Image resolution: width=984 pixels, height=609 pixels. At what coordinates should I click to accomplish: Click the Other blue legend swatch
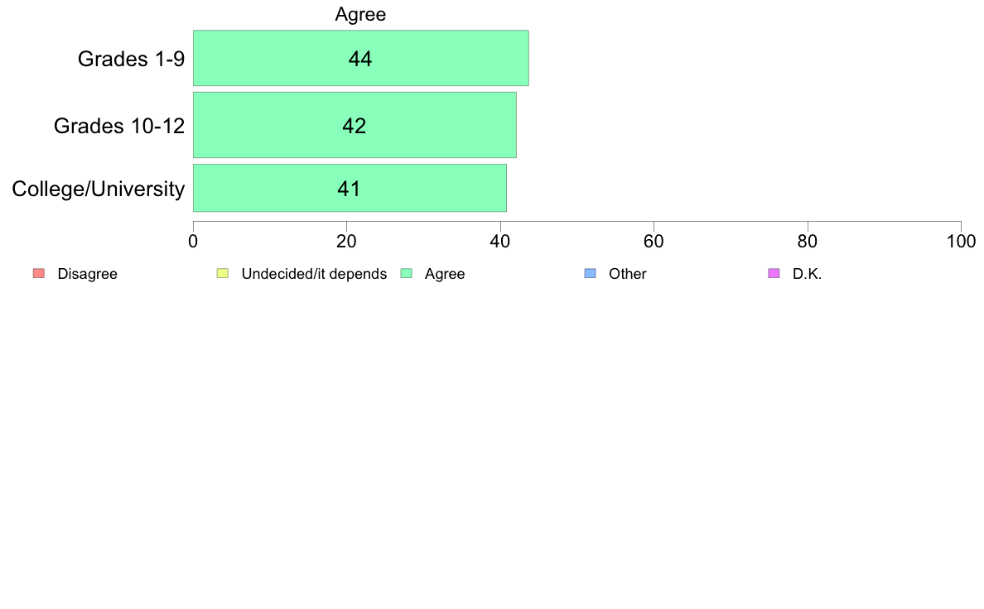pyautogui.click(x=590, y=273)
